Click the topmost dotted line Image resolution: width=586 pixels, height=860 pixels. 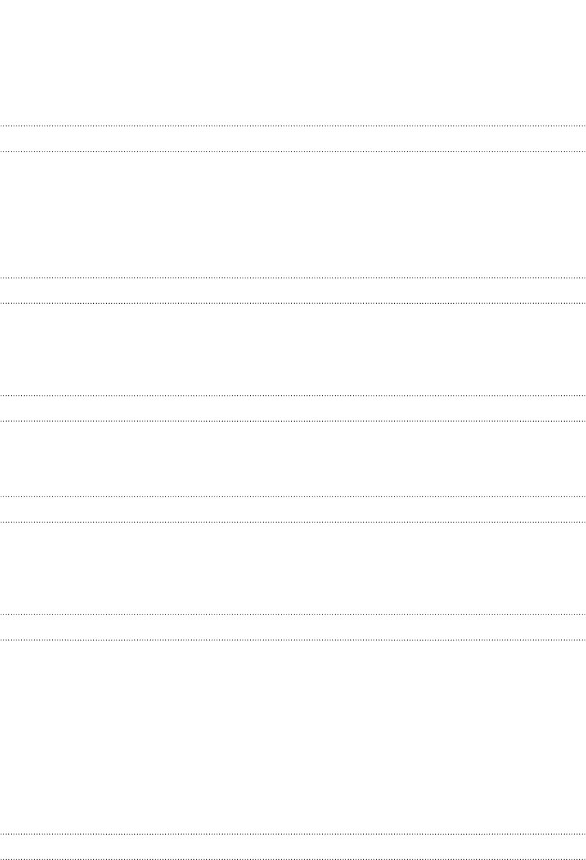coord(293,126)
